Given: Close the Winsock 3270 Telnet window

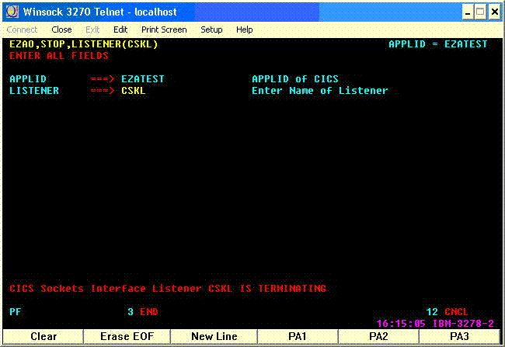Looking at the screenshot, I should coord(494,12).
